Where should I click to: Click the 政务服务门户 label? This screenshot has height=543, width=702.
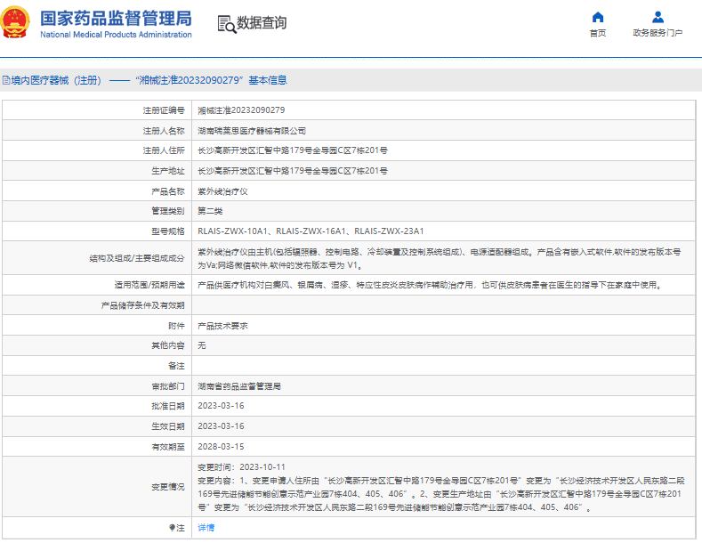point(658,33)
